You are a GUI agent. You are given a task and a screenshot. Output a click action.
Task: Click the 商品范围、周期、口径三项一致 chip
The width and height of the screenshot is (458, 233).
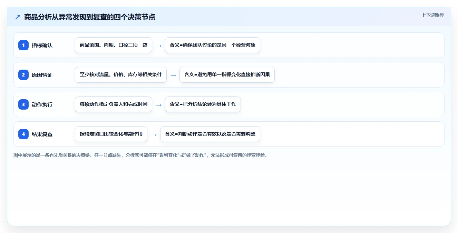pos(114,45)
